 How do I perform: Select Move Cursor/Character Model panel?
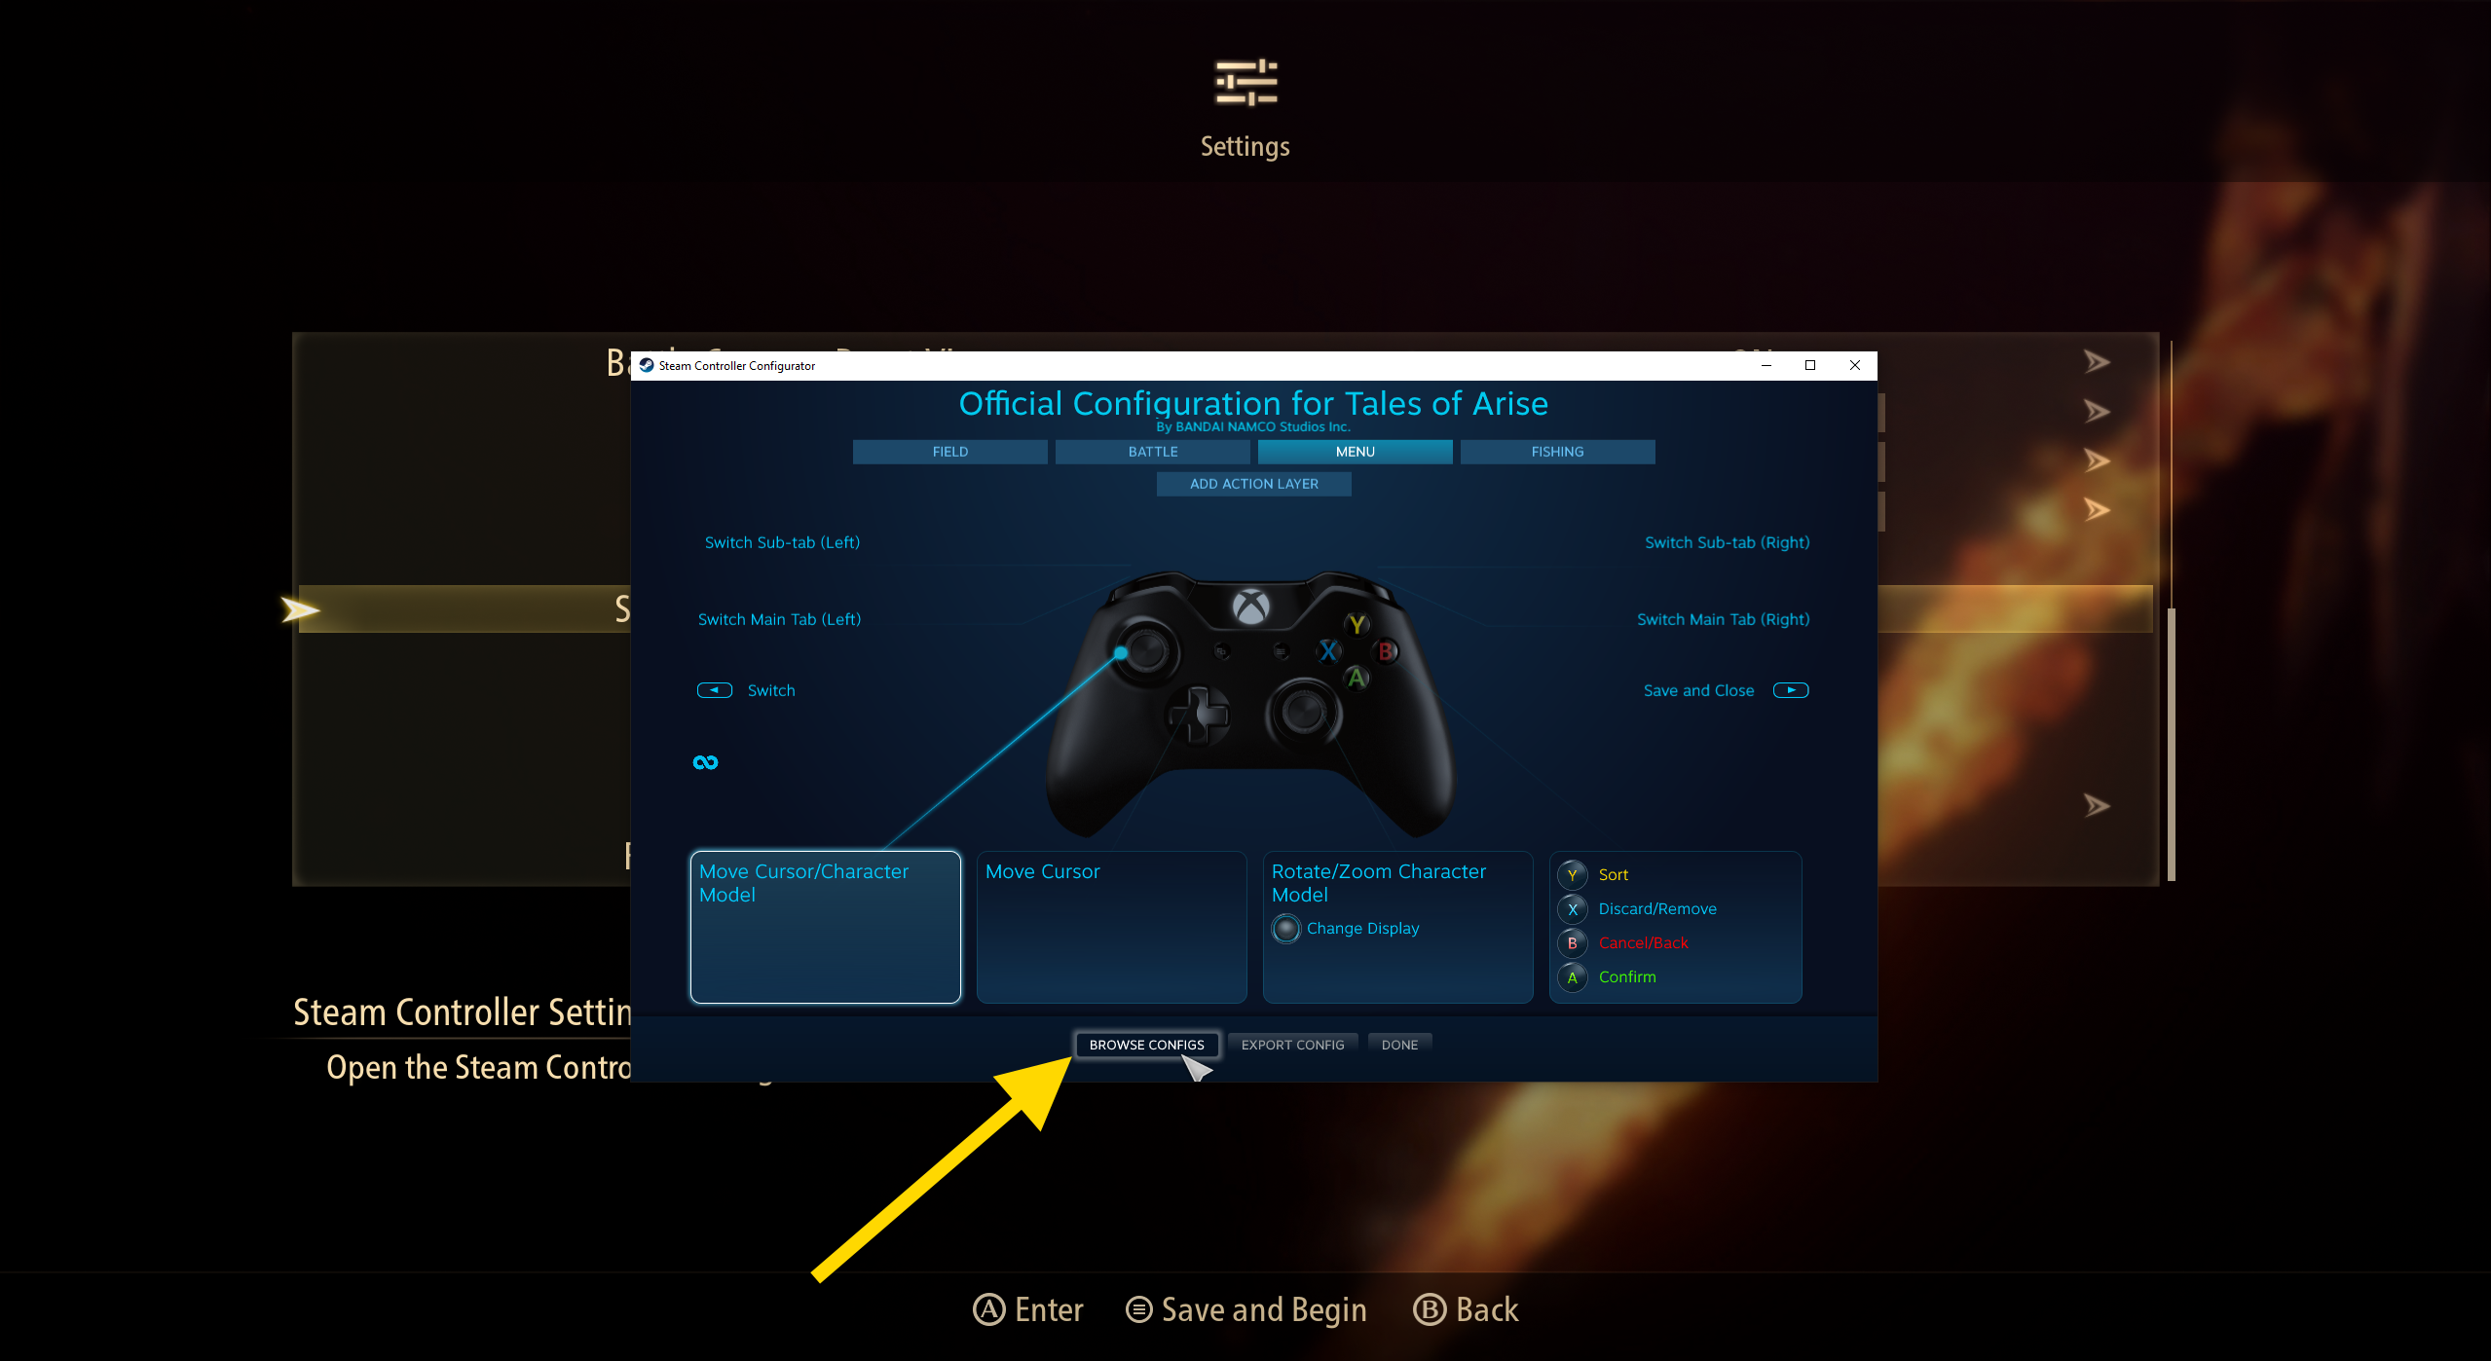(825, 922)
